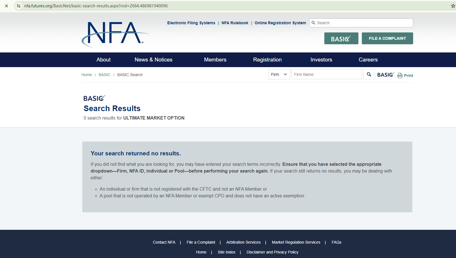Open Contact NFA footer link
The height and width of the screenshot is (258, 456).
click(x=164, y=242)
